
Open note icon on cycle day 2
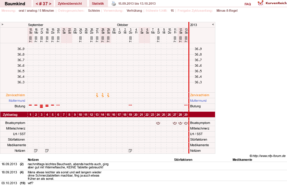coord(36,151)
